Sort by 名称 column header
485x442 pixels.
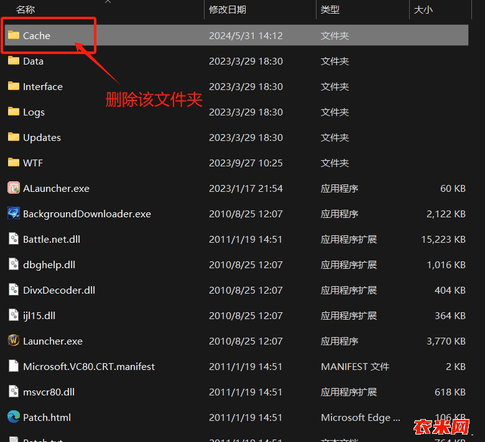click(25, 9)
